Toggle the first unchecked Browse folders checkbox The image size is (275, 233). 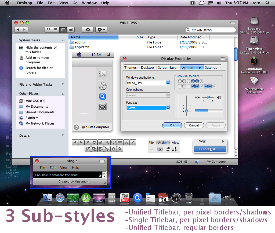click(180, 86)
